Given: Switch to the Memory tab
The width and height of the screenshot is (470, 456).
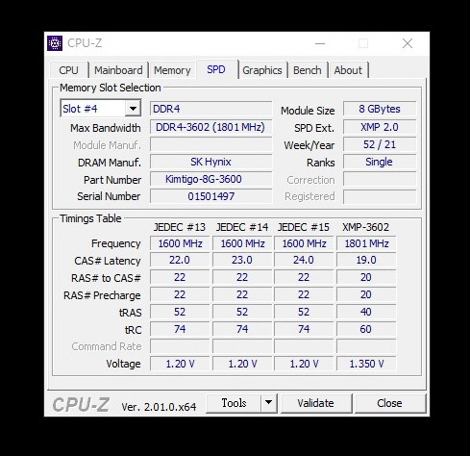Looking at the screenshot, I should 172,70.
